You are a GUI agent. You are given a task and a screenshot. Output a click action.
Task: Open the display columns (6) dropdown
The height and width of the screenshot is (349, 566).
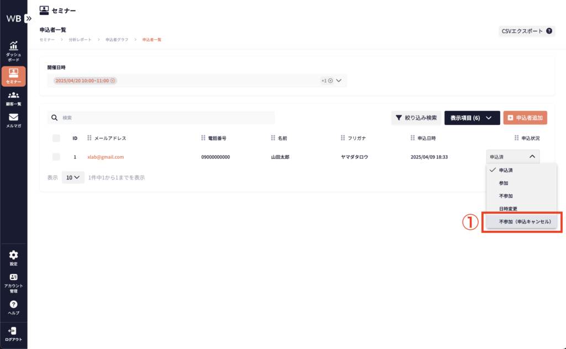point(471,118)
